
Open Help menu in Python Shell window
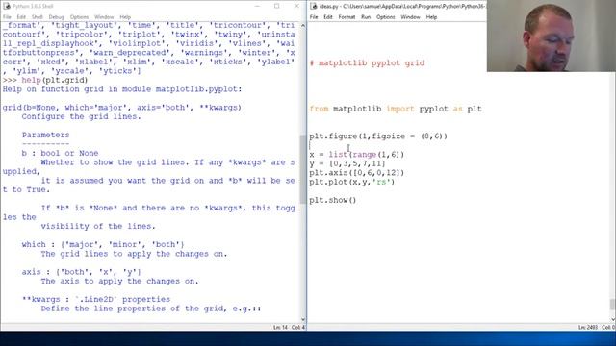click(x=125, y=17)
